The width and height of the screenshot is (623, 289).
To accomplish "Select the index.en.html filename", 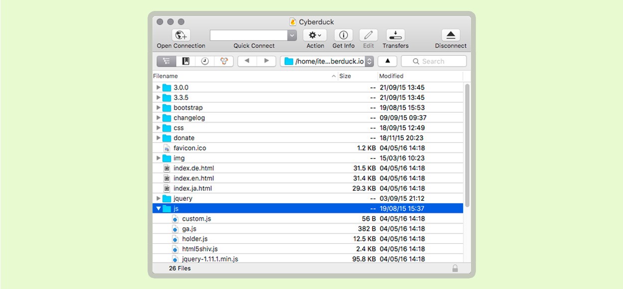I will click(x=194, y=178).
